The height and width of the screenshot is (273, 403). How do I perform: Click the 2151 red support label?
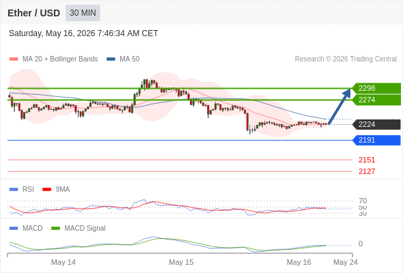[x=367, y=160]
